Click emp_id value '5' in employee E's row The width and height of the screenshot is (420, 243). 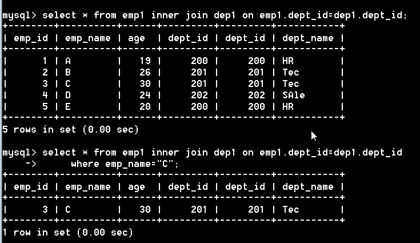pos(45,106)
